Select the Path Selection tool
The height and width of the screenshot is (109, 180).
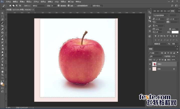(x=2, y=65)
